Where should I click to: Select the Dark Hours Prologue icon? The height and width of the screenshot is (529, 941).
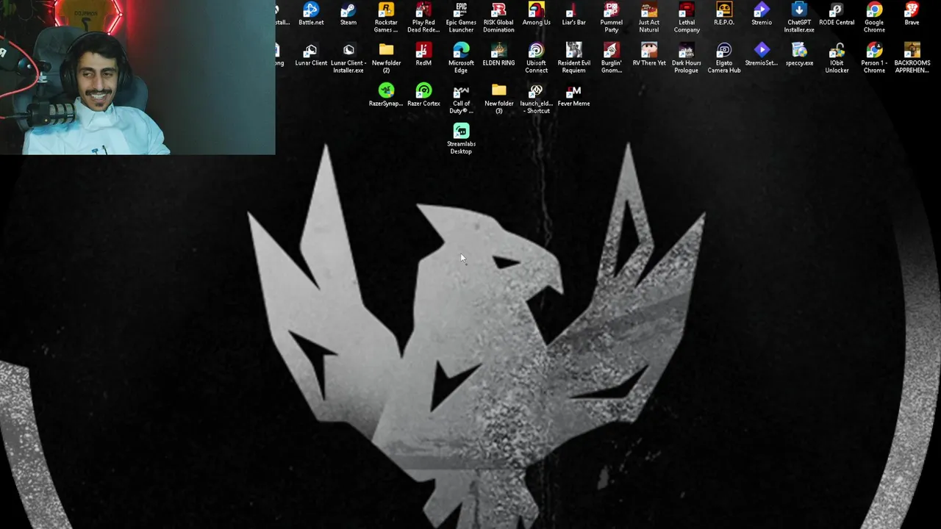tap(687, 58)
